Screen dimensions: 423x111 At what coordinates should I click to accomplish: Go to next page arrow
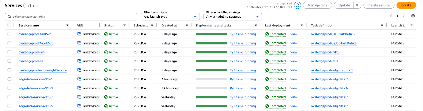pos(404,16)
